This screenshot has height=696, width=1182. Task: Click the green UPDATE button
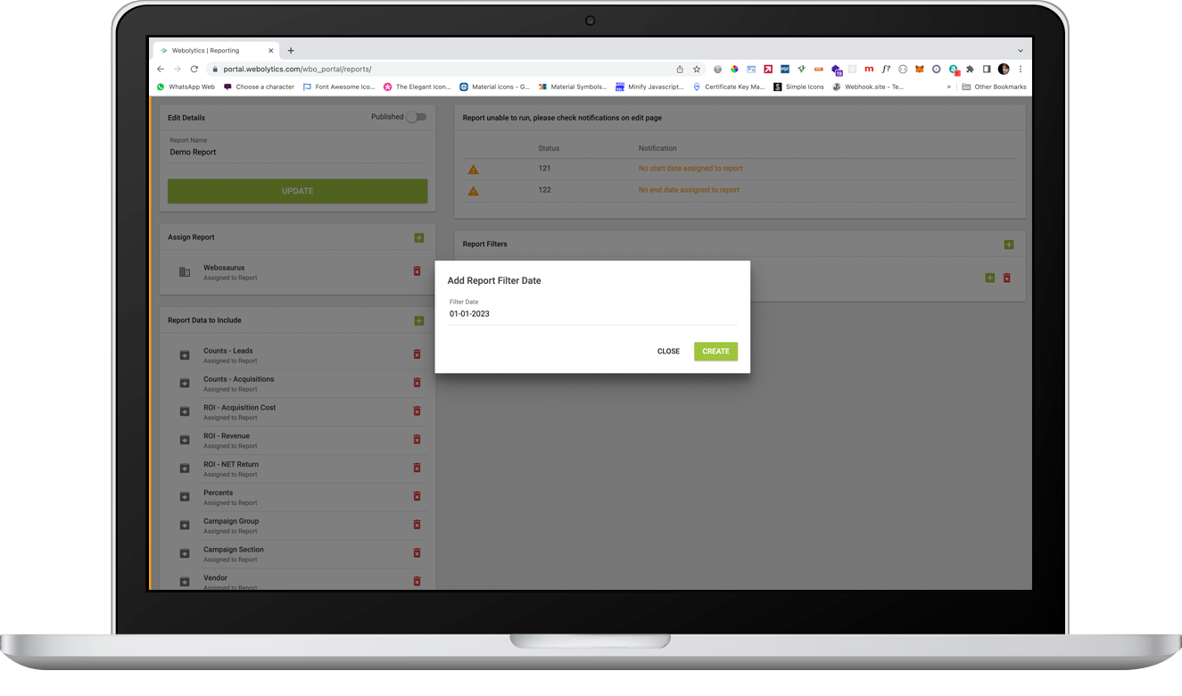click(x=297, y=191)
